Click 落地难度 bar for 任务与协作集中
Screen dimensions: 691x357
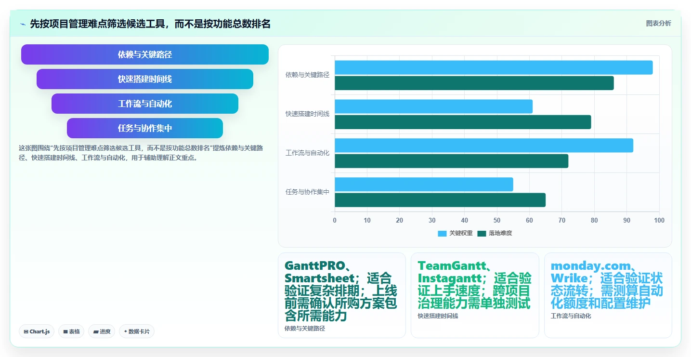440,200
